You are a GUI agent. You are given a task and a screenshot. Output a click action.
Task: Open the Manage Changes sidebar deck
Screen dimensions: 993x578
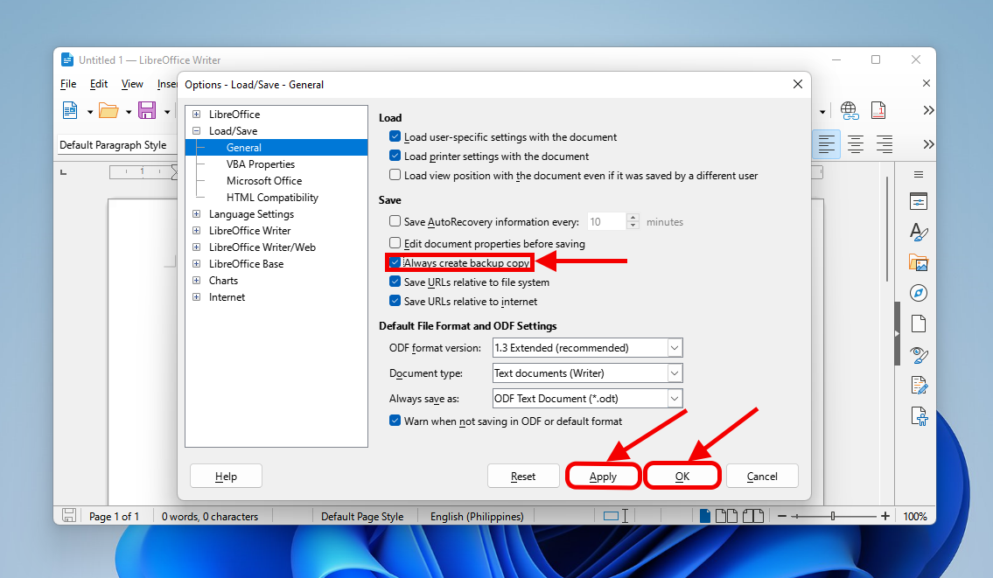pyautogui.click(x=919, y=385)
